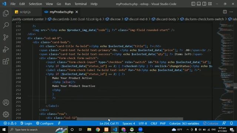Open the Customize Layout icon
Viewport: 237px width, 133px height.
click(x=210, y=4)
